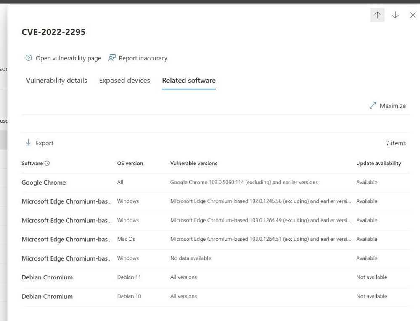Image resolution: width=420 pixels, height=321 pixels.
Task: Click the Report inaccuracy person icon
Action: pyautogui.click(x=112, y=58)
